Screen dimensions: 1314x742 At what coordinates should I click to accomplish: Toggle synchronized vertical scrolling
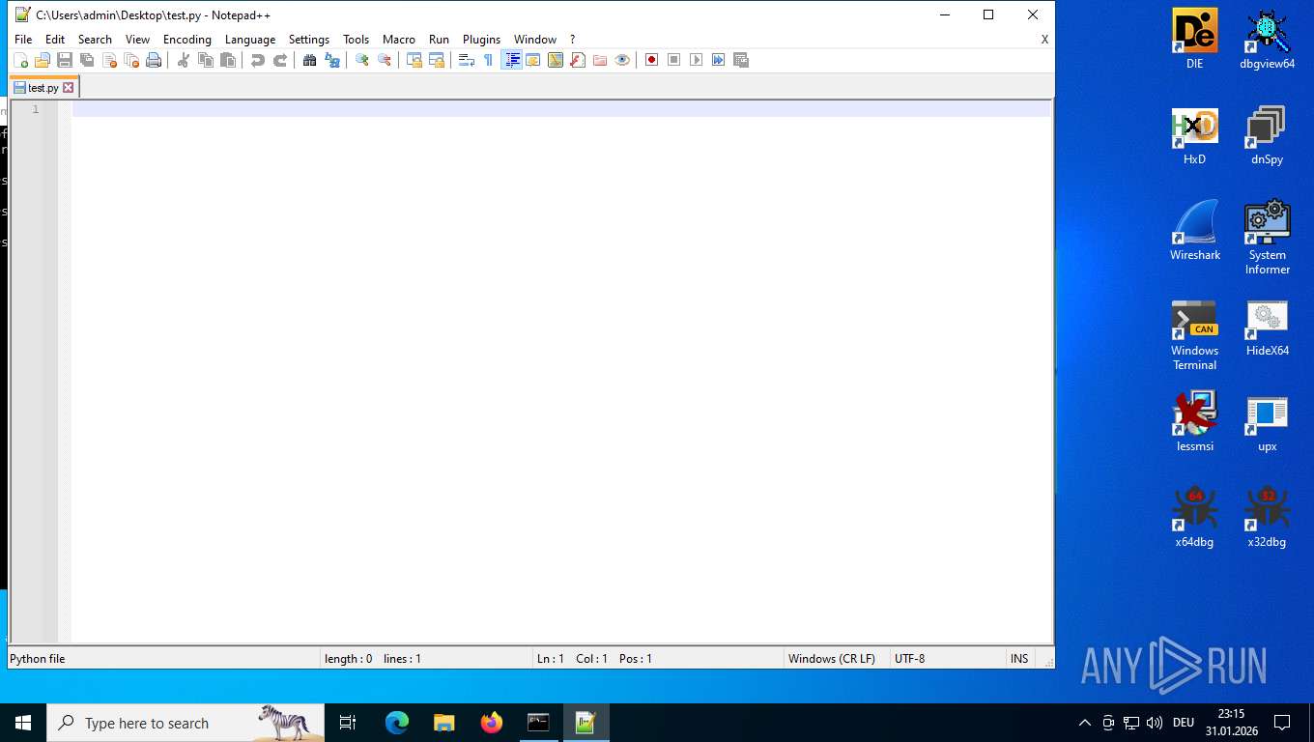click(414, 60)
